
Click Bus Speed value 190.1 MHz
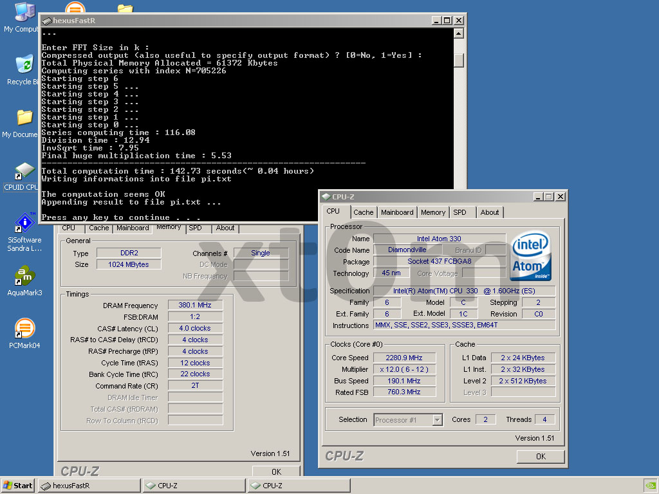404,381
